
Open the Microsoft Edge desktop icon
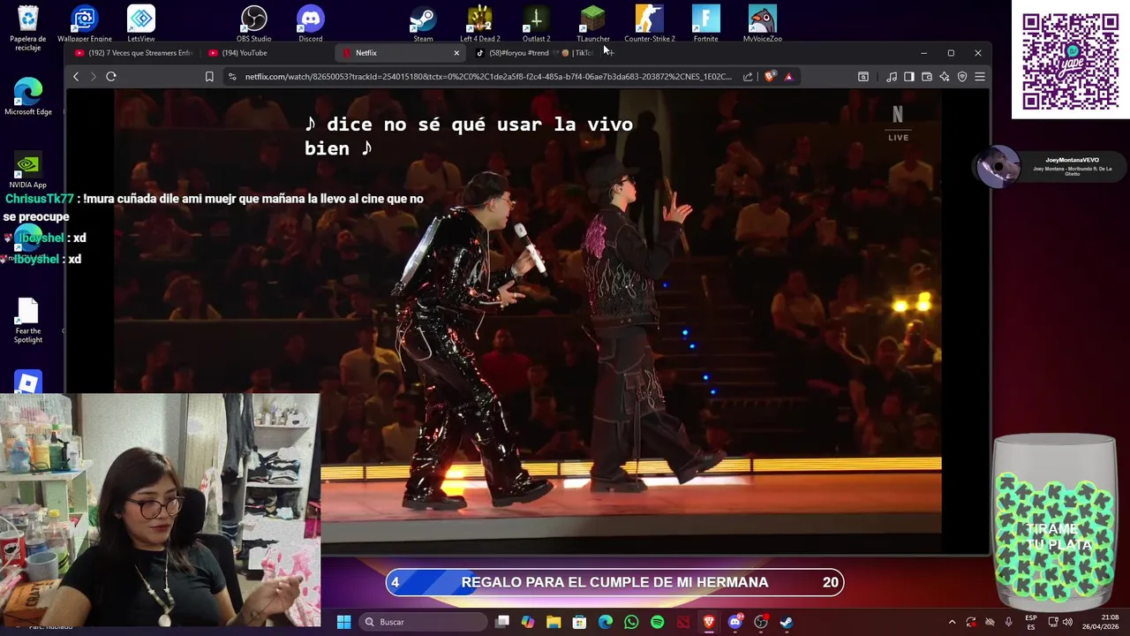[x=28, y=97]
